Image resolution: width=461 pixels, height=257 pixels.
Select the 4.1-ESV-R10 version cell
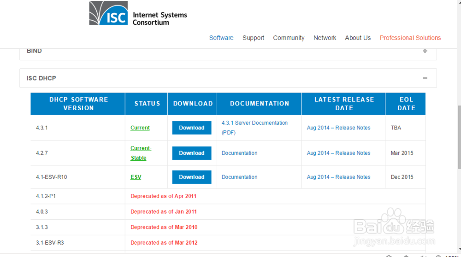tap(78, 177)
